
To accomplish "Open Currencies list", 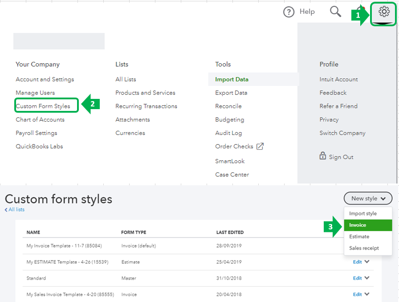I will click(130, 133).
